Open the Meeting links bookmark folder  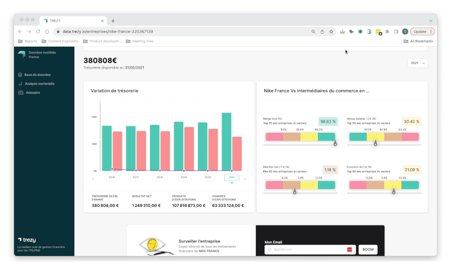pos(140,41)
